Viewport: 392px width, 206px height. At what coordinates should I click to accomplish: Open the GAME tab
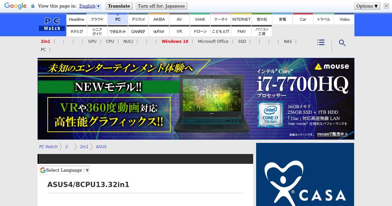[200, 19]
